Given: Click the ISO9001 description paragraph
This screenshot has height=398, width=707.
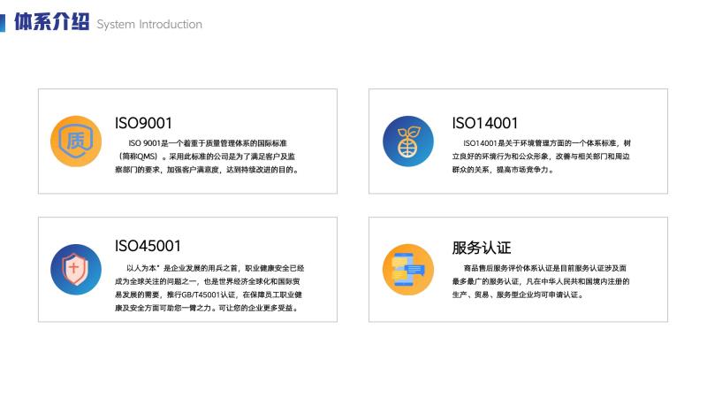Looking at the screenshot, I should point(209,156).
